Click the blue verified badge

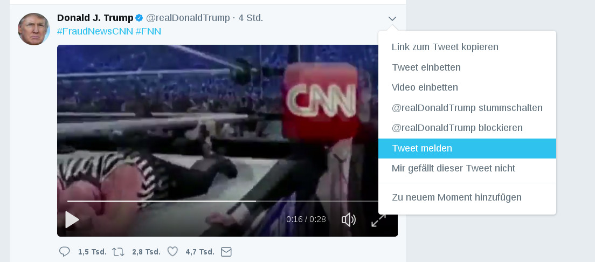(139, 18)
